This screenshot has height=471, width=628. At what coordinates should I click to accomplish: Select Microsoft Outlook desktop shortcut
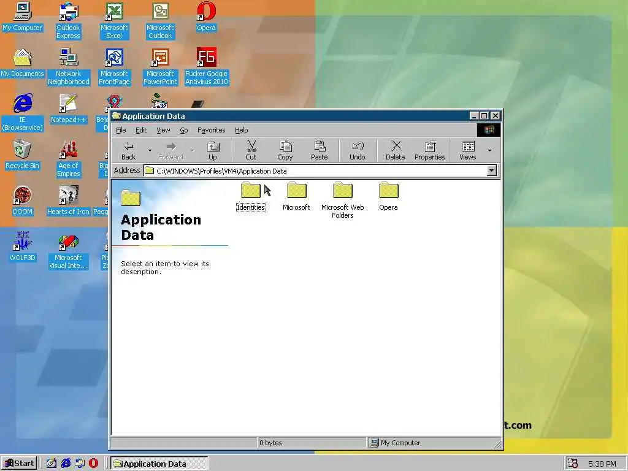tap(160, 21)
